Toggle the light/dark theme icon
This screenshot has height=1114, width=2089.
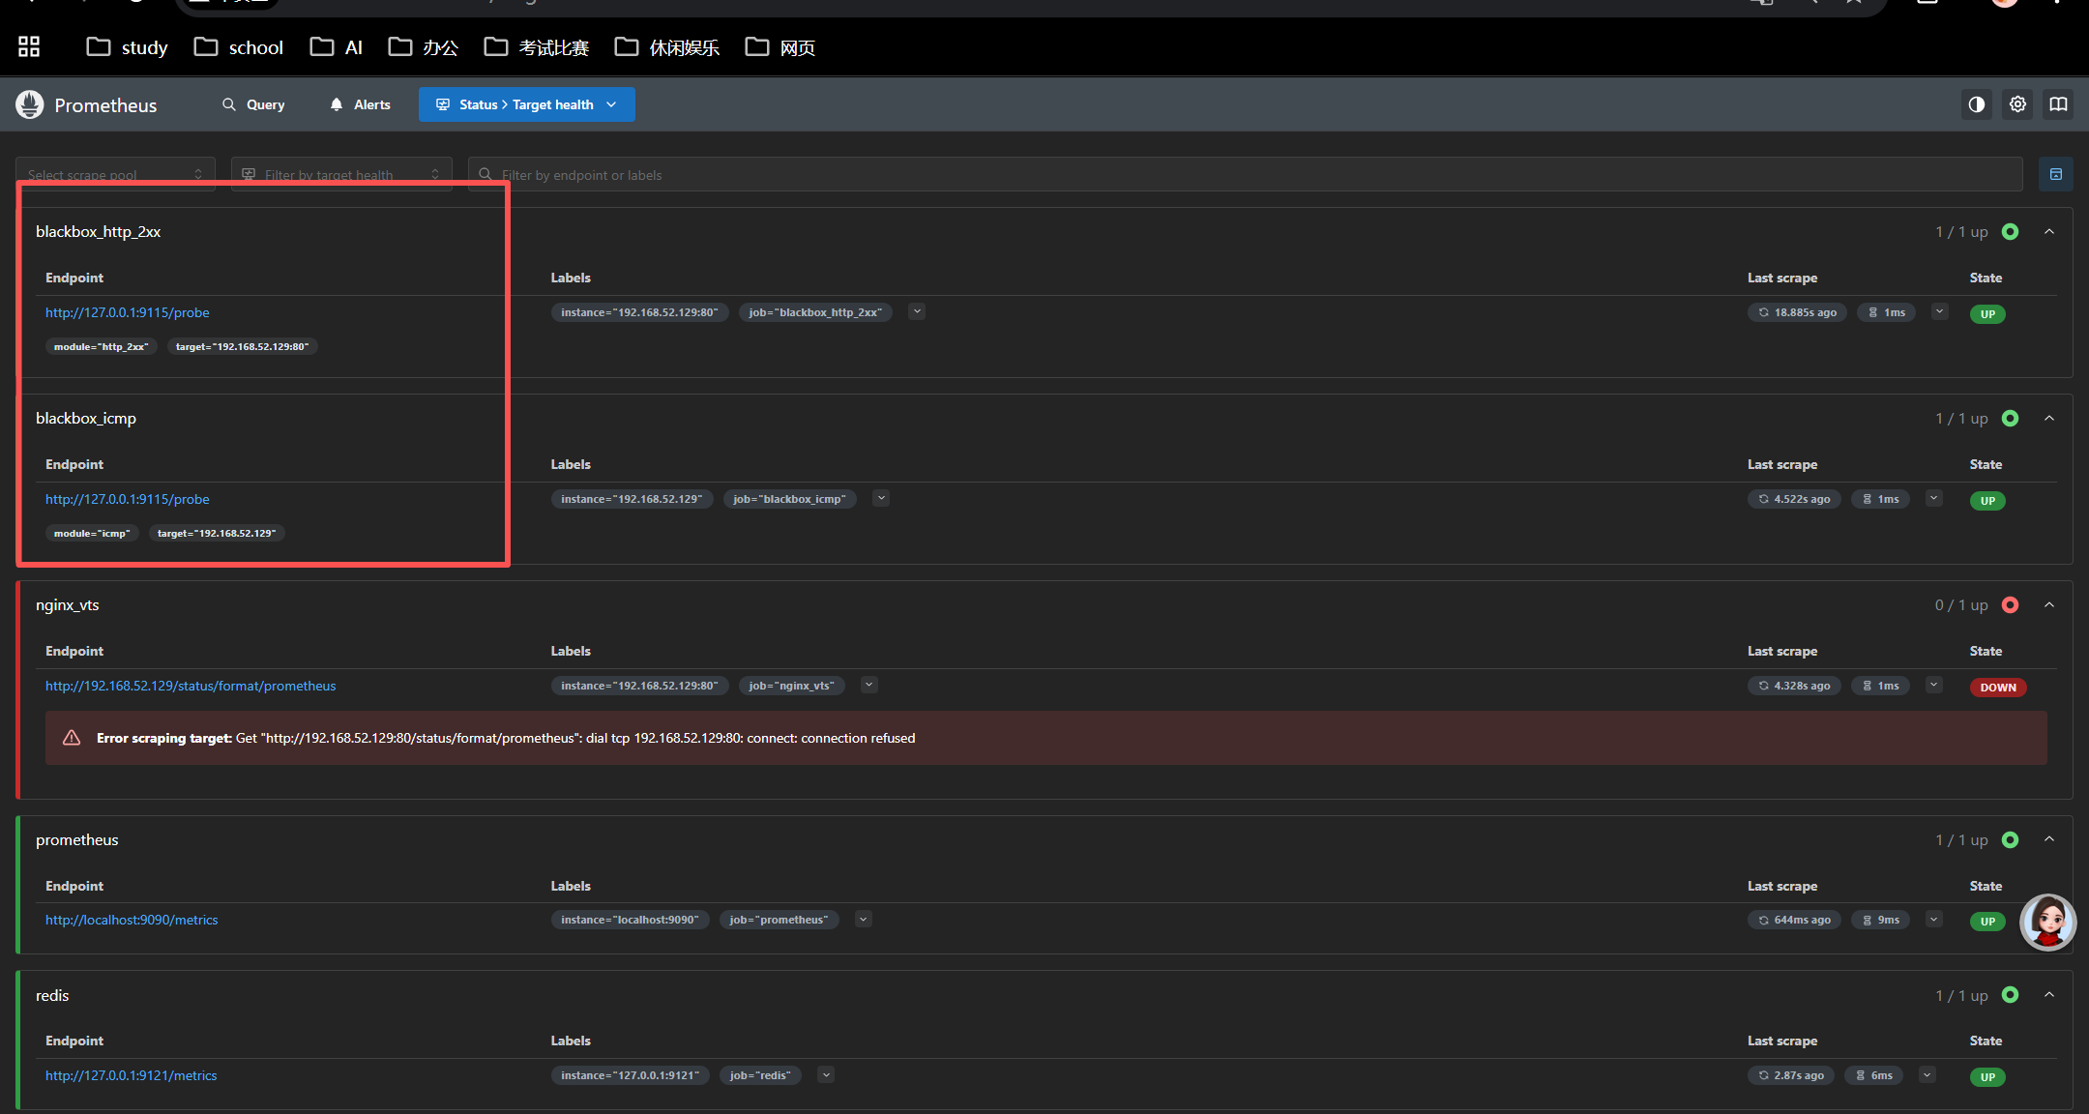pyautogui.click(x=1977, y=104)
